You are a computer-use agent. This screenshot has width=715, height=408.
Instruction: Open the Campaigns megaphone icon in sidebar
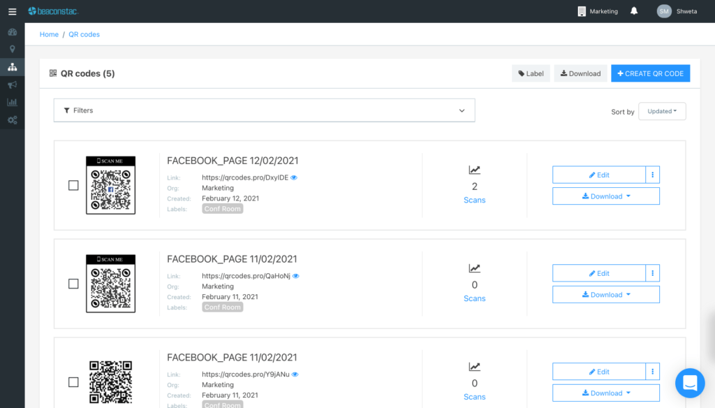tap(12, 85)
